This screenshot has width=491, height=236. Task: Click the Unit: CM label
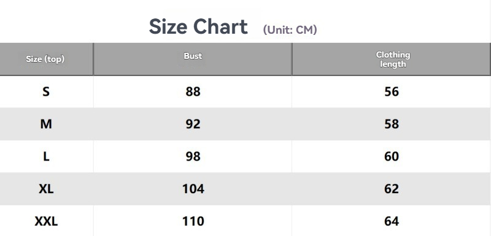tap(290, 29)
